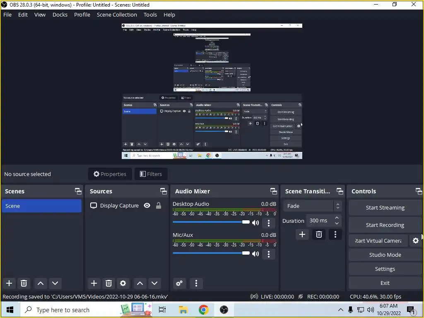The width and height of the screenshot is (424, 318).
Task: Mute Mic/Aux speaker icon
Action: point(255,254)
